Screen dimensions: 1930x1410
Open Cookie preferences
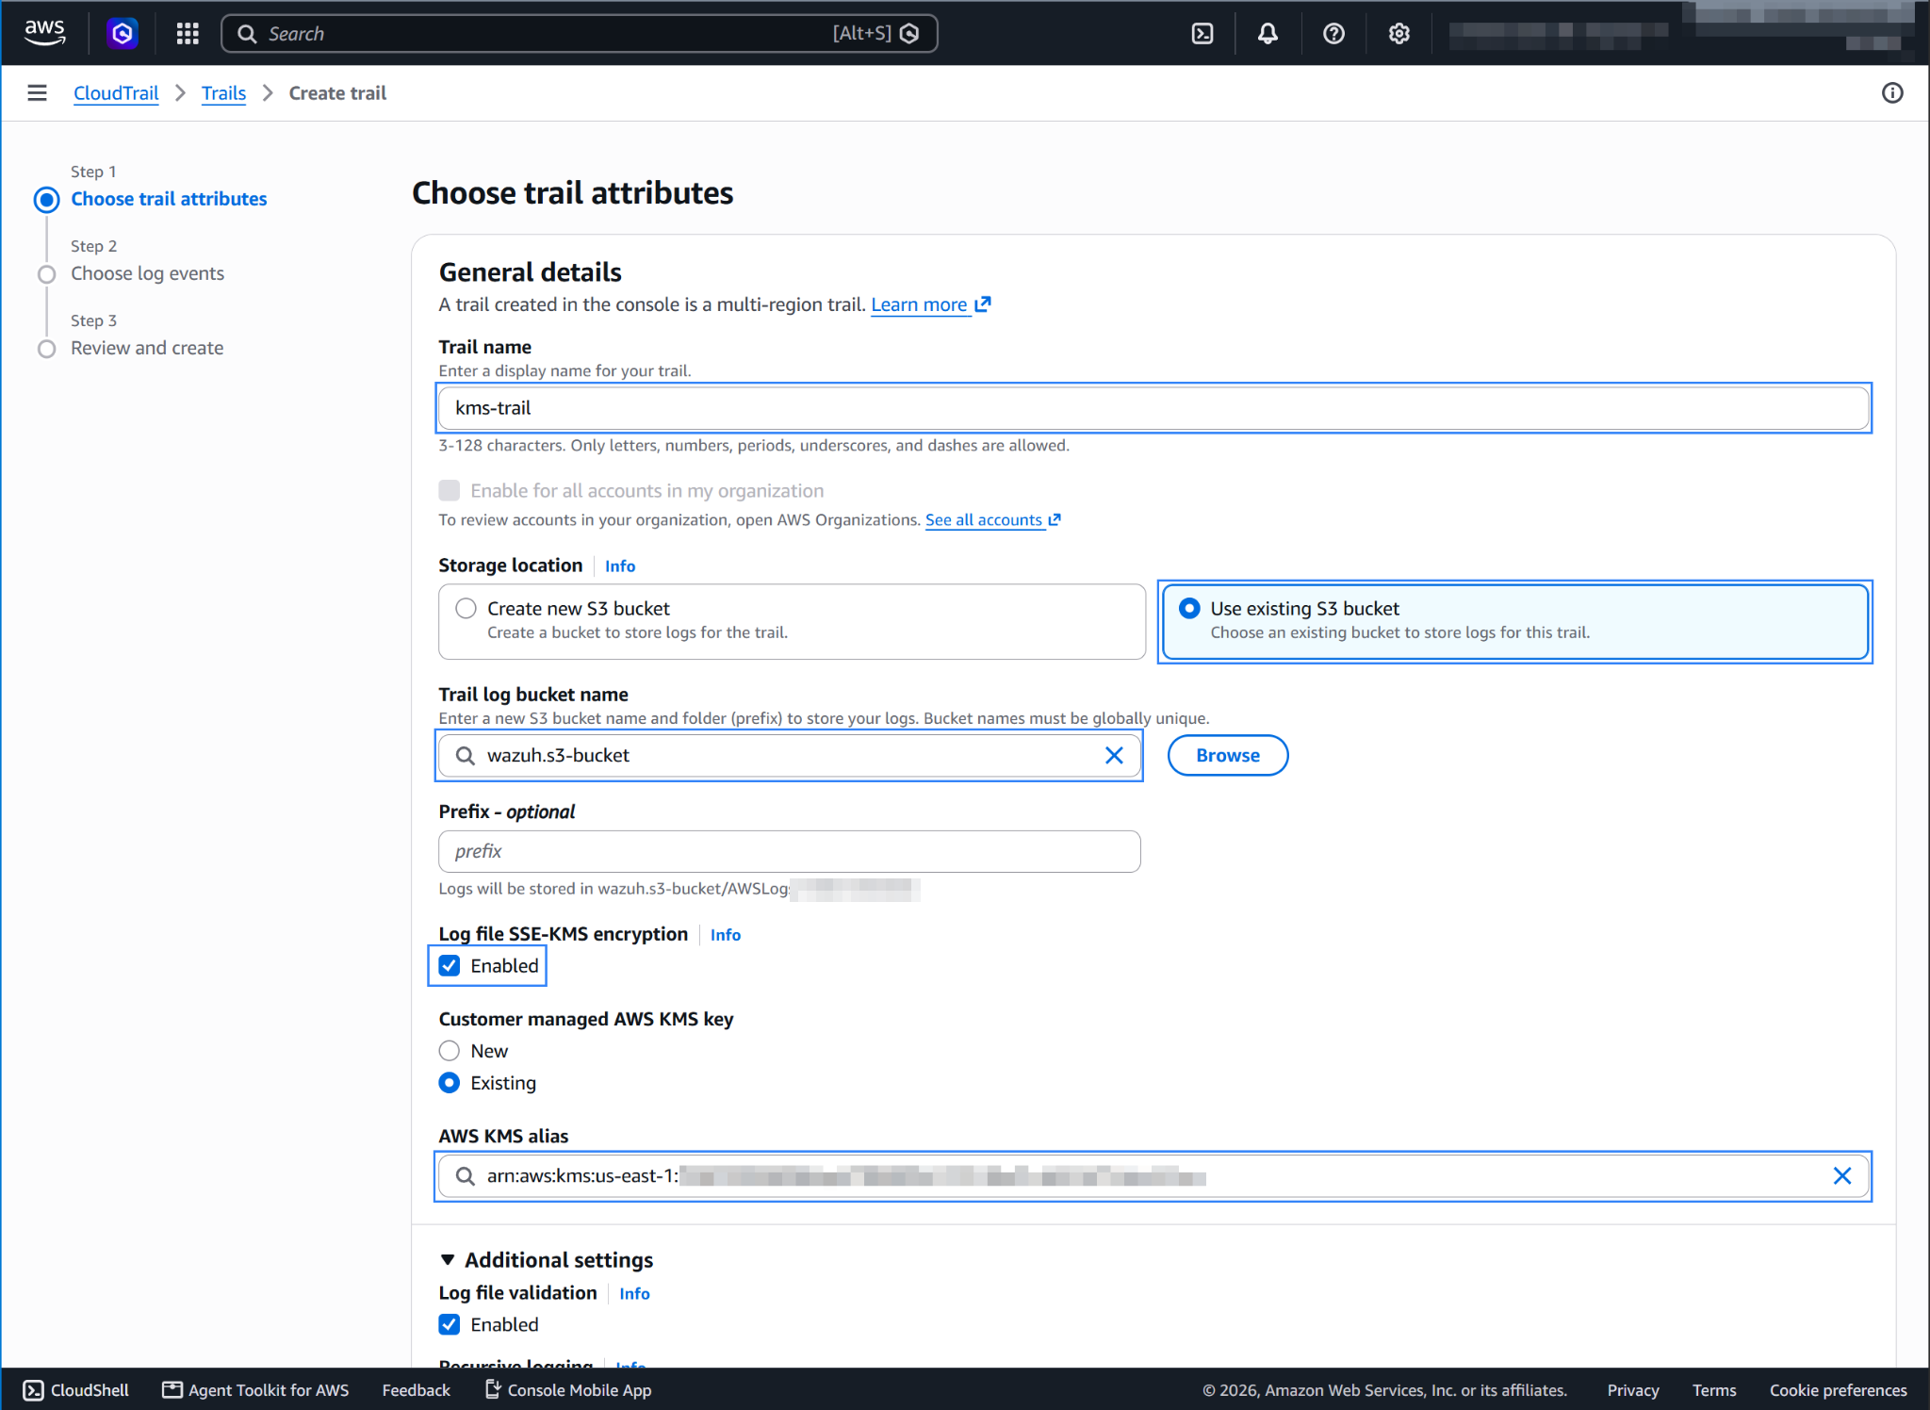(x=1838, y=1389)
